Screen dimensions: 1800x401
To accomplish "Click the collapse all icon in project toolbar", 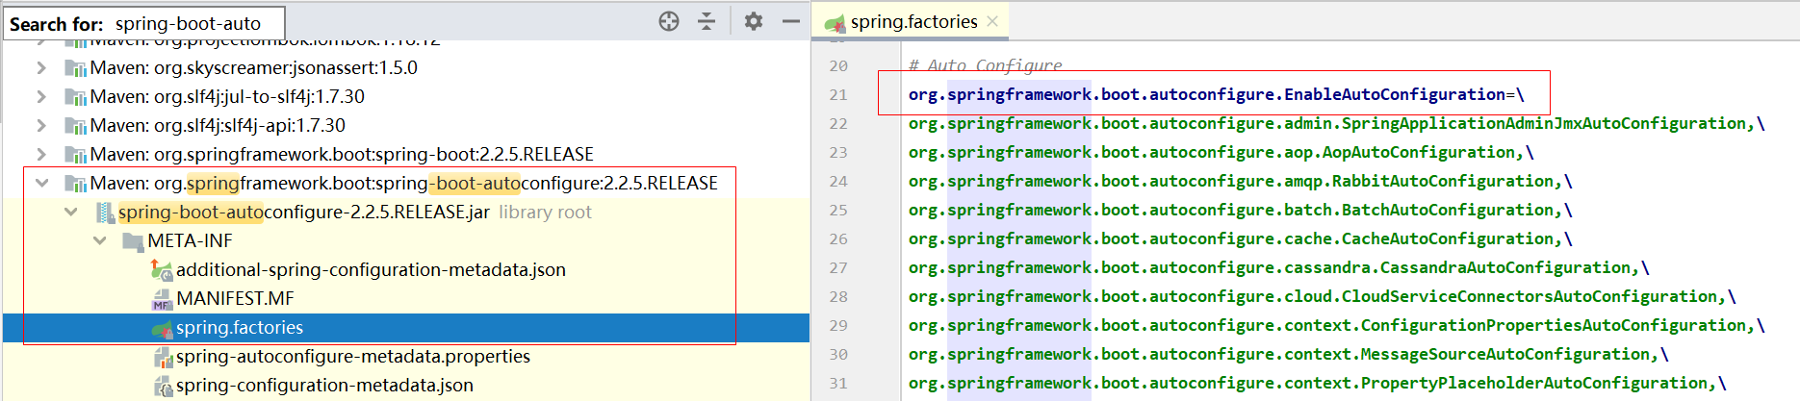I will [707, 21].
